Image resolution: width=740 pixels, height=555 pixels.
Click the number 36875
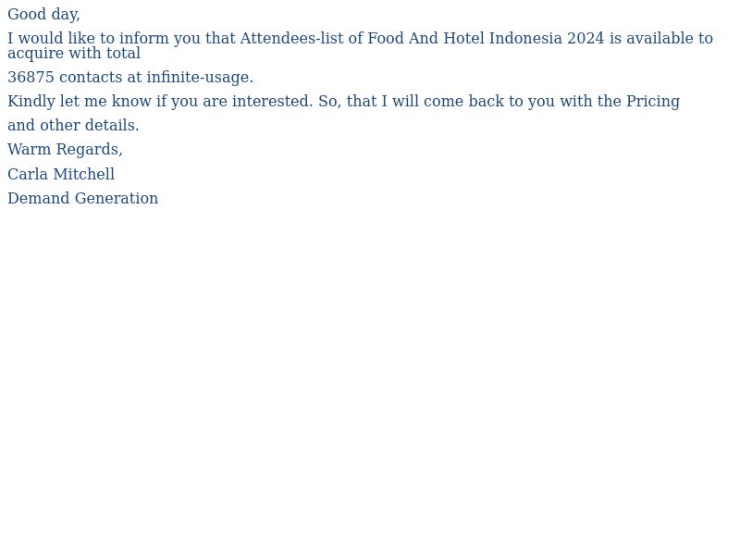pyautogui.click(x=31, y=78)
